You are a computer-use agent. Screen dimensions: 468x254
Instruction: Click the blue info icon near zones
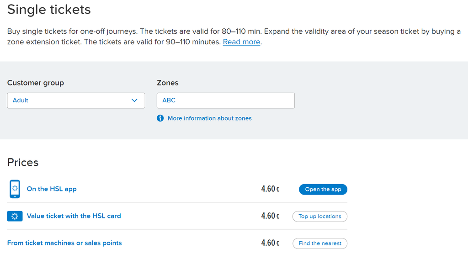click(x=160, y=118)
